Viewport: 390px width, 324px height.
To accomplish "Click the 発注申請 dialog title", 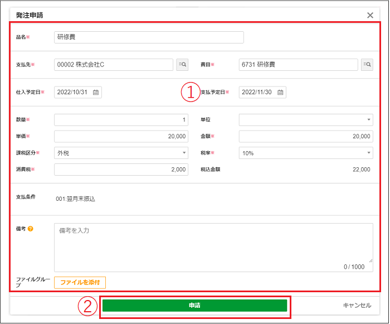I will (x=30, y=15).
